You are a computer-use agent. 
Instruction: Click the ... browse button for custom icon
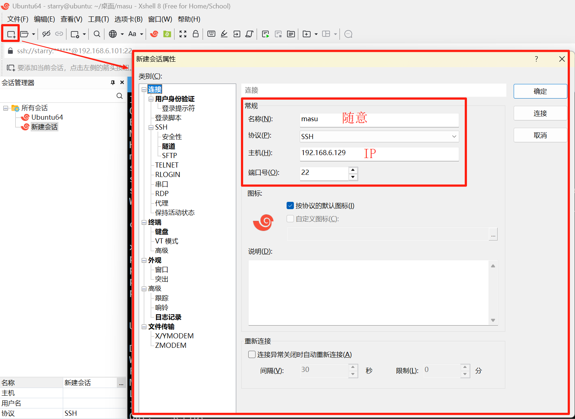pyautogui.click(x=493, y=234)
